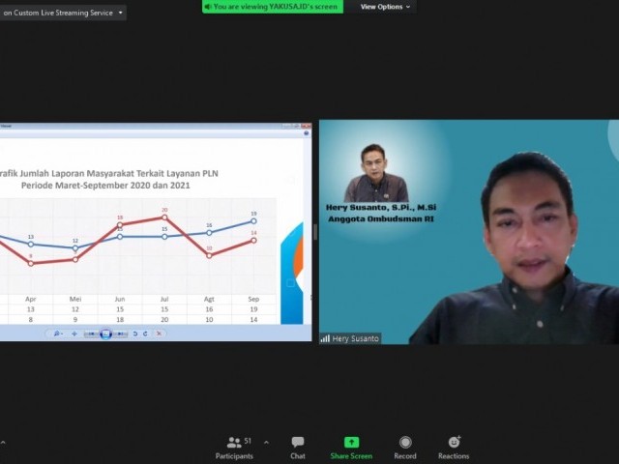This screenshot has width=619, height=464.
Task: Click the photo viewer zoom magnifier
Action: coord(57,333)
